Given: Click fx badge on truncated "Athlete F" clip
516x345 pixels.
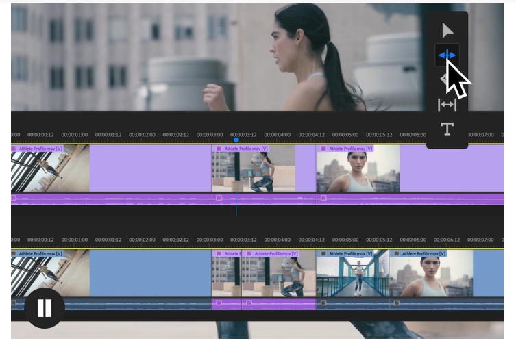Looking at the screenshot, I should (219, 253).
